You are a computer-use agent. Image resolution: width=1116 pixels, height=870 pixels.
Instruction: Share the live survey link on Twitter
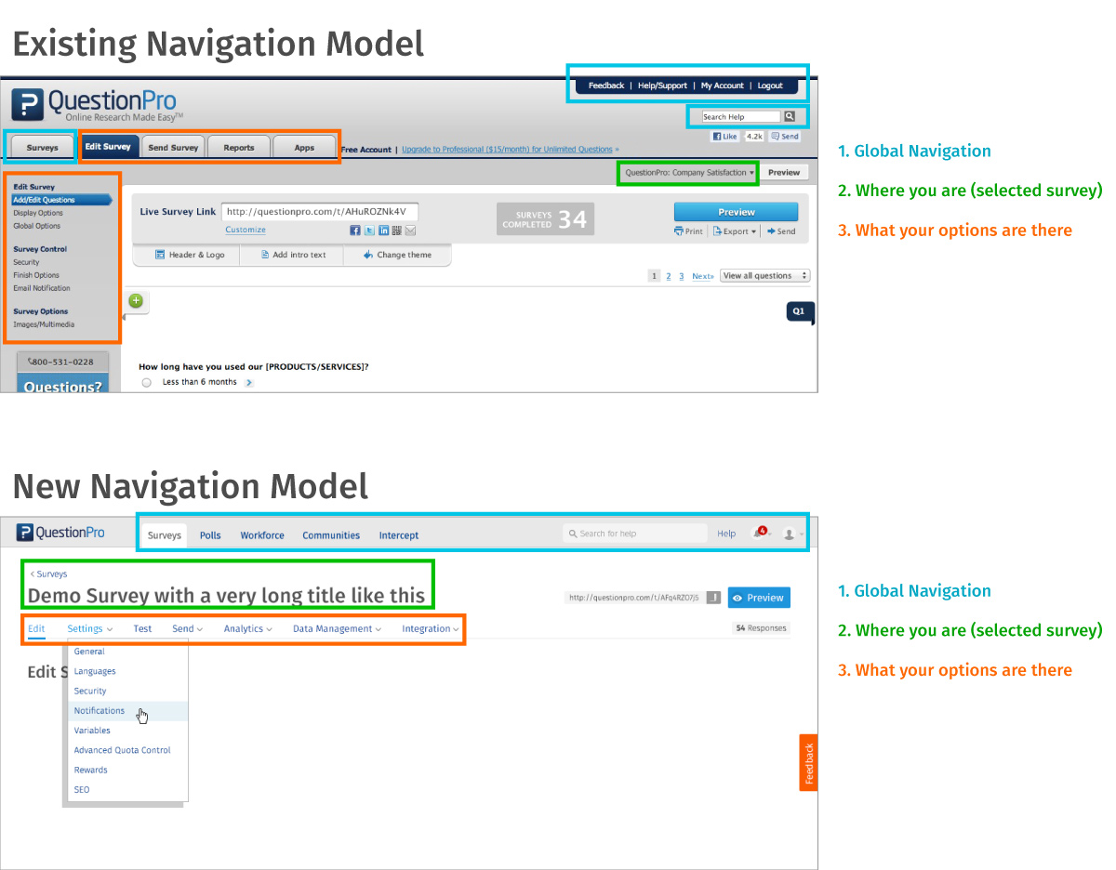point(368,231)
